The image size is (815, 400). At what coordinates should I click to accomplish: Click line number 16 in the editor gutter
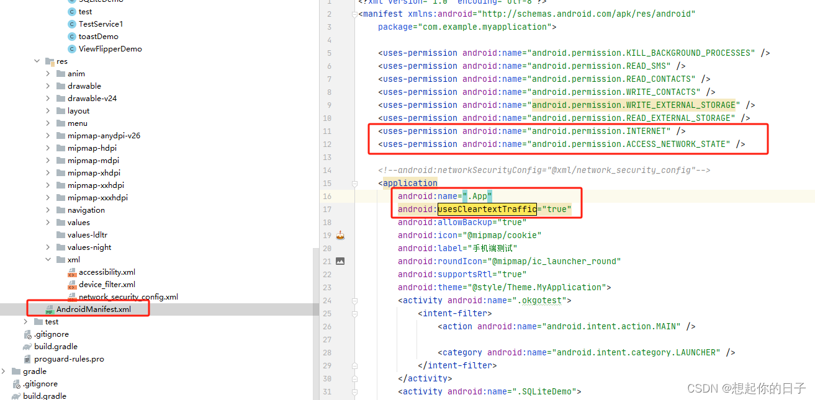coord(327,196)
